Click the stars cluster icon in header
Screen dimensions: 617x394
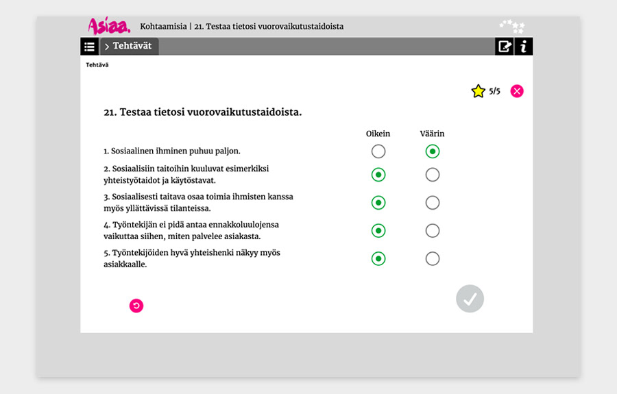tap(512, 27)
